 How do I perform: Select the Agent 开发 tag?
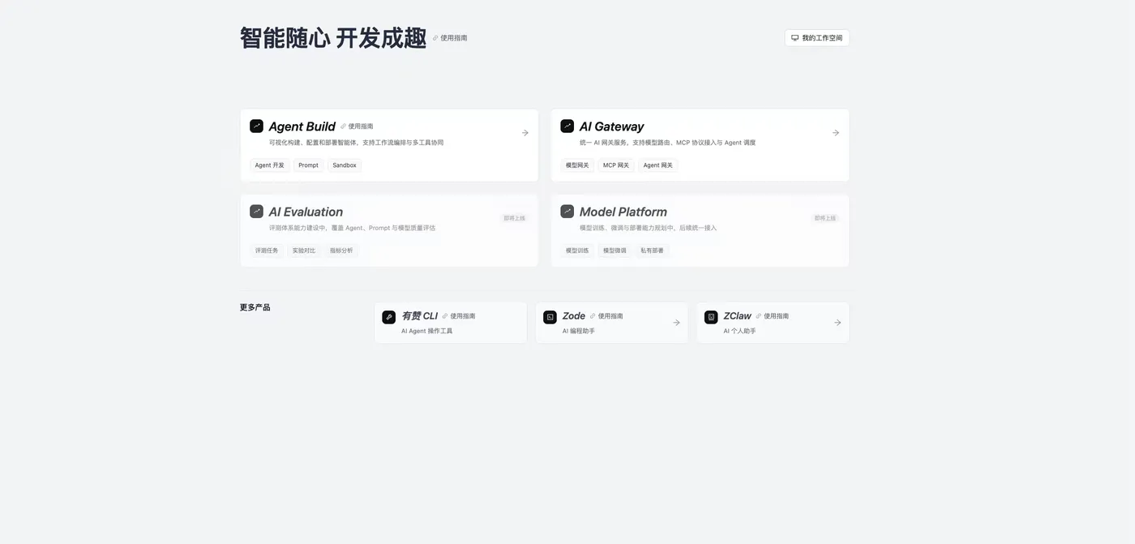click(270, 165)
